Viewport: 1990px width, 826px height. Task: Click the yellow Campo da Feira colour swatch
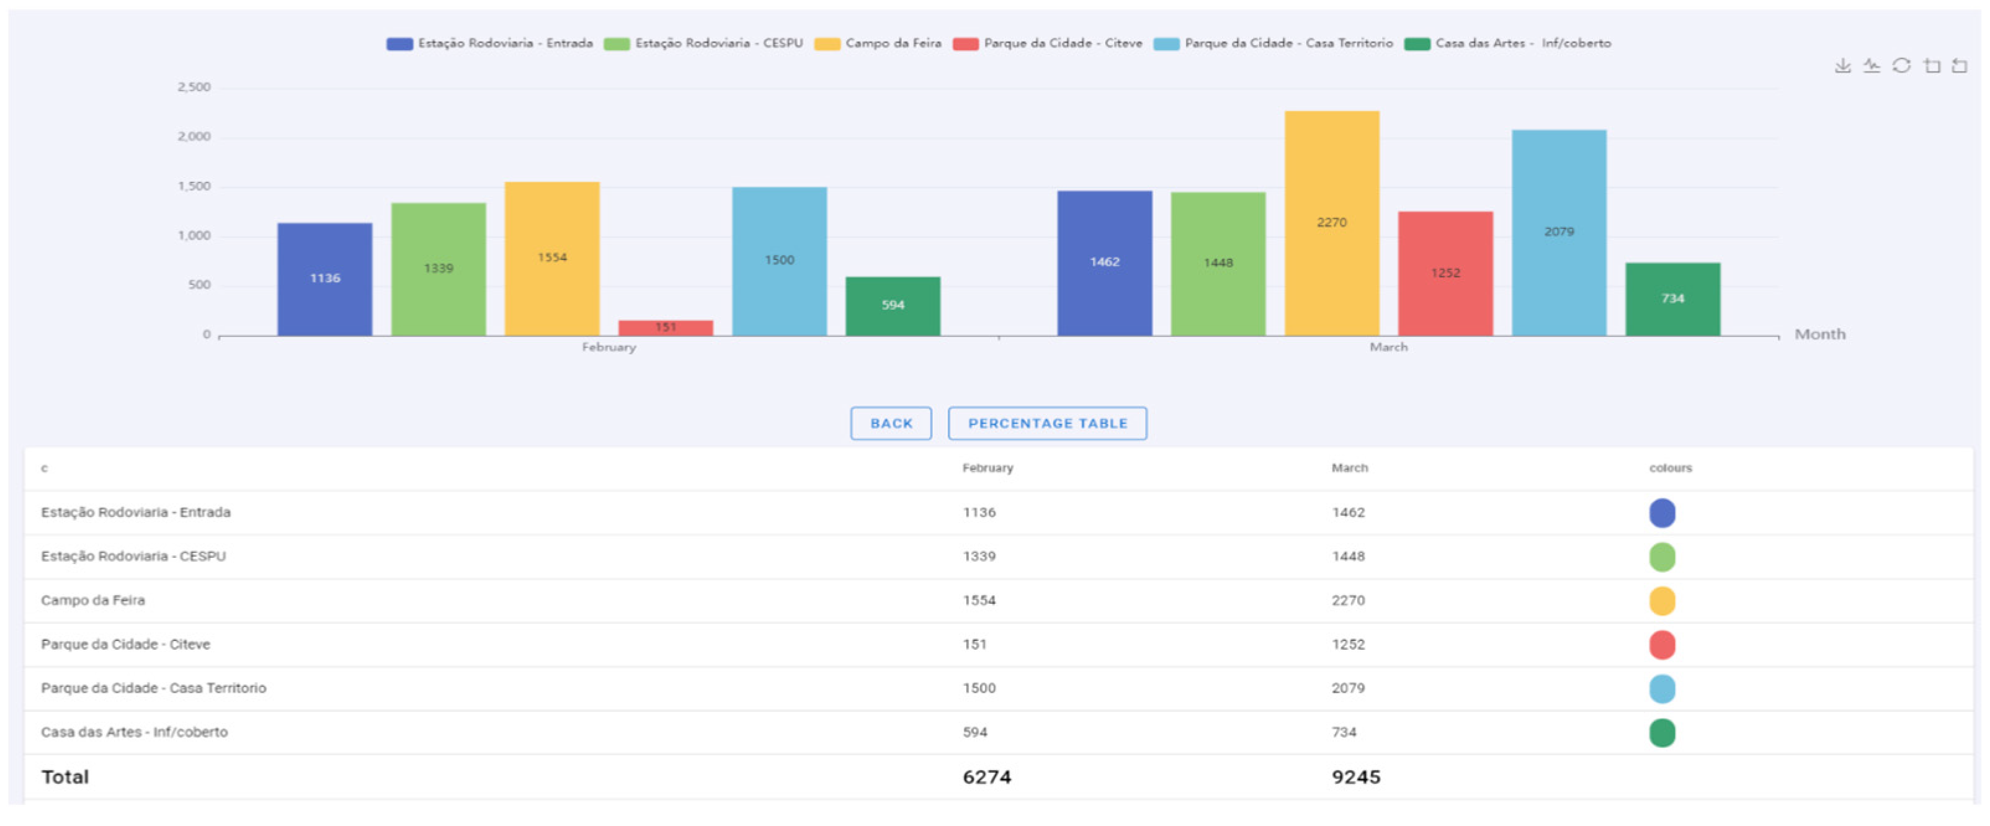coord(1662,600)
